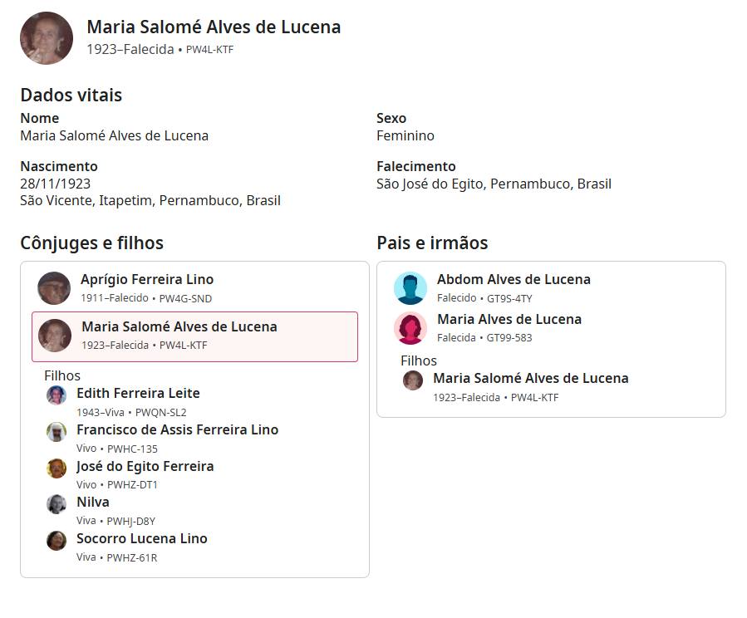The width and height of the screenshot is (747, 618).
Task: Click Socorro Lucena Lino's photo icon
Action: (x=57, y=541)
